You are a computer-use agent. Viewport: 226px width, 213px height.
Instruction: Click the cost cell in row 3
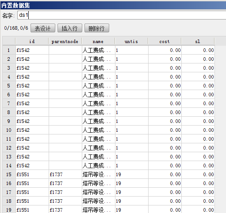tap(165, 68)
